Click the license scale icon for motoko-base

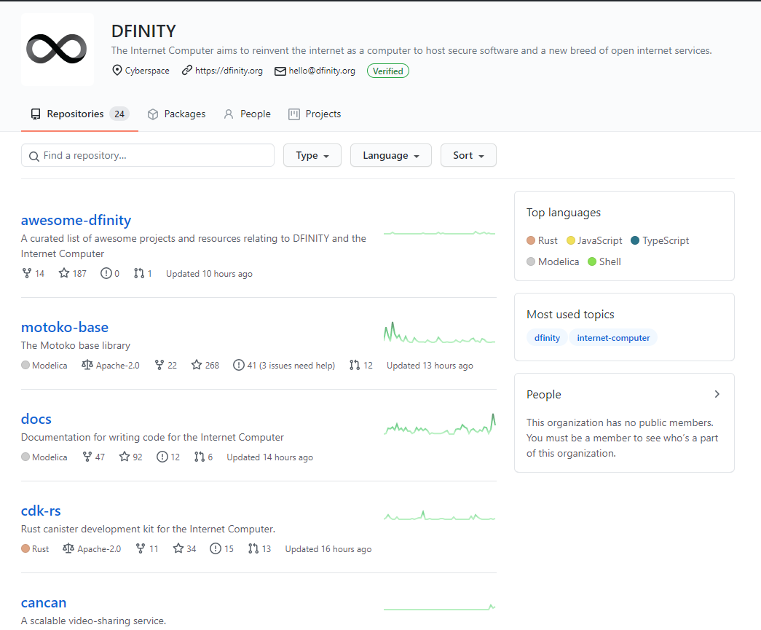[87, 364]
